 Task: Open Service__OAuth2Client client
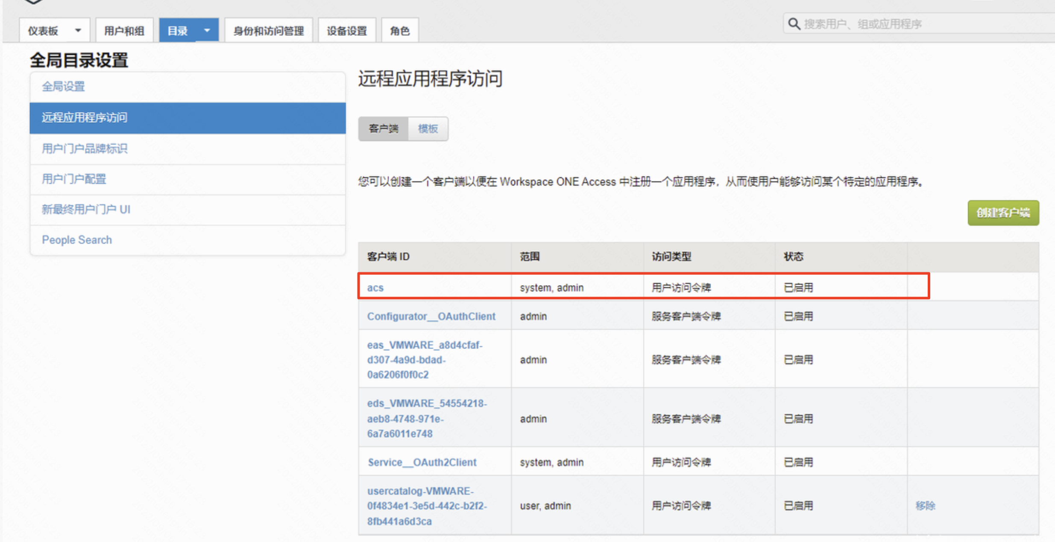(422, 462)
